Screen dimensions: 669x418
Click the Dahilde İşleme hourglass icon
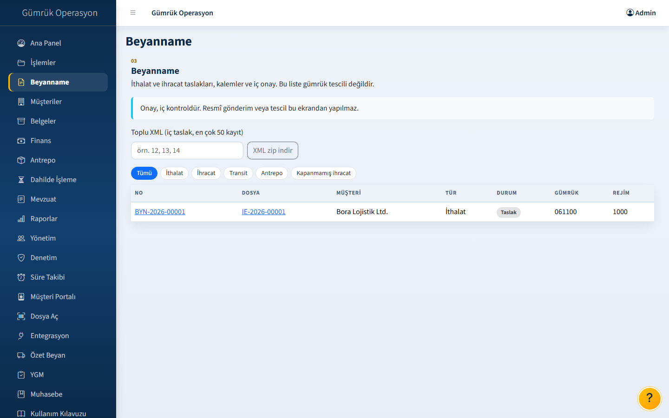[x=21, y=180]
